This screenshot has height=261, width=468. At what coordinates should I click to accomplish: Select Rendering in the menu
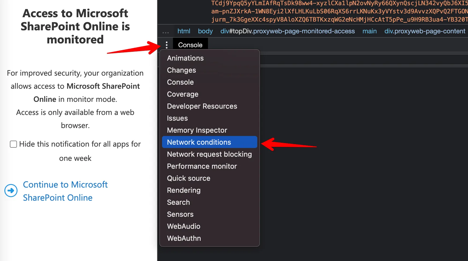pos(184,190)
